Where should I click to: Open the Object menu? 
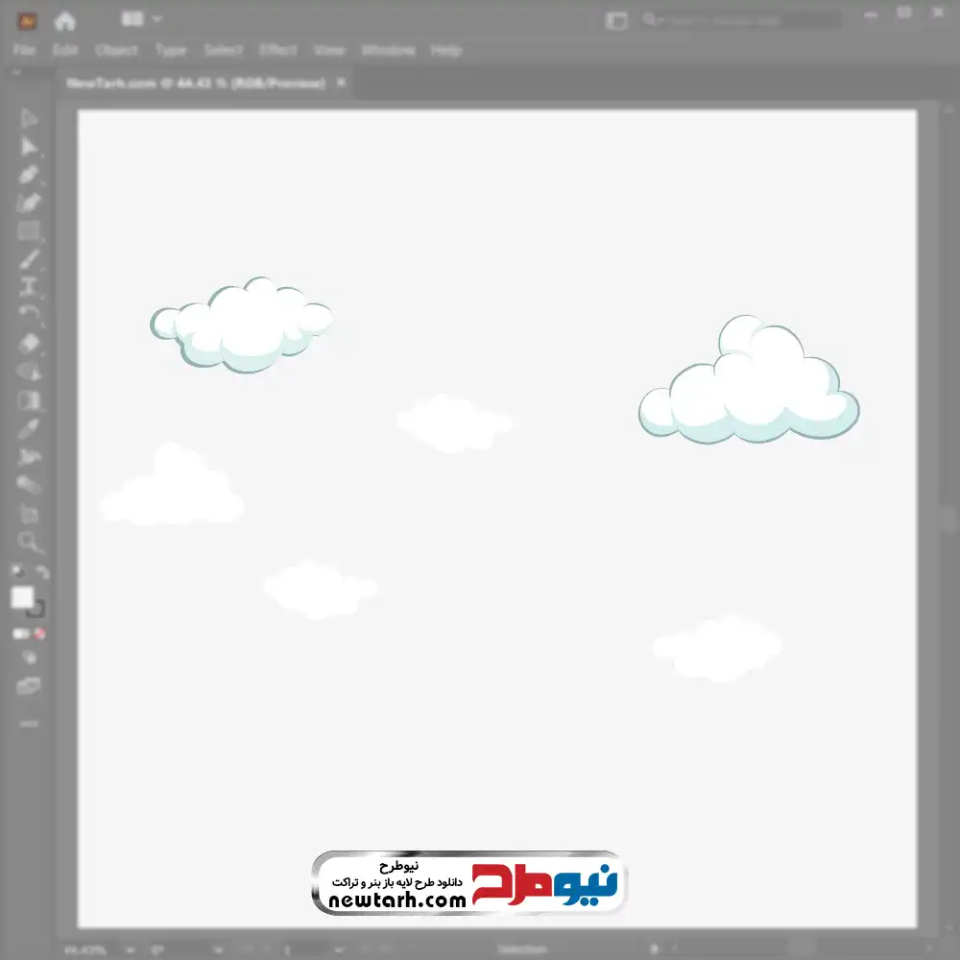coord(116,50)
